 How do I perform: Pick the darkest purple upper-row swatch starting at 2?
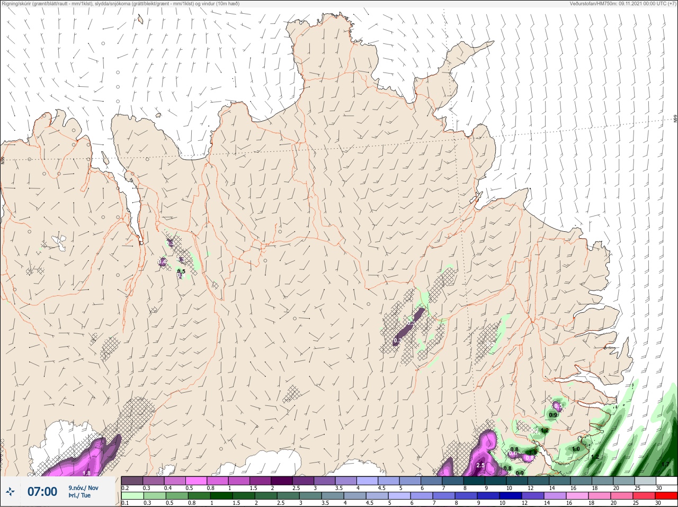pyautogui.click(x=282, y=481)
